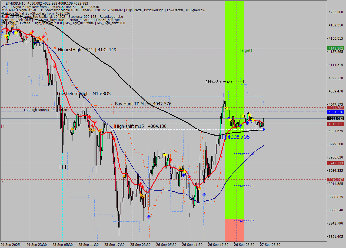346x248 pixels.
Task: Click the orange cross exit marker near 3950 level
Action: [180, 167]
